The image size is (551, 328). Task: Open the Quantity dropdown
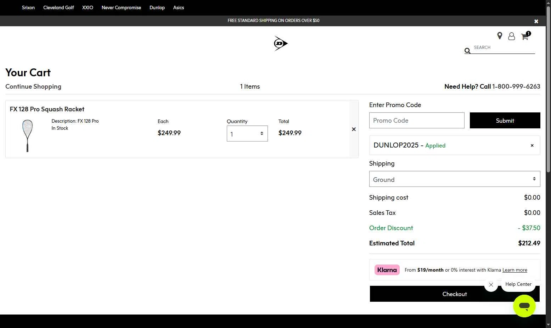tap(247, 134)
